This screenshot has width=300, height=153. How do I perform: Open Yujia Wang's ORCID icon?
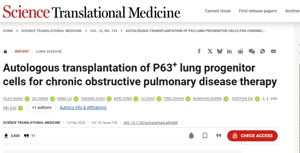(x=27, y=99)
